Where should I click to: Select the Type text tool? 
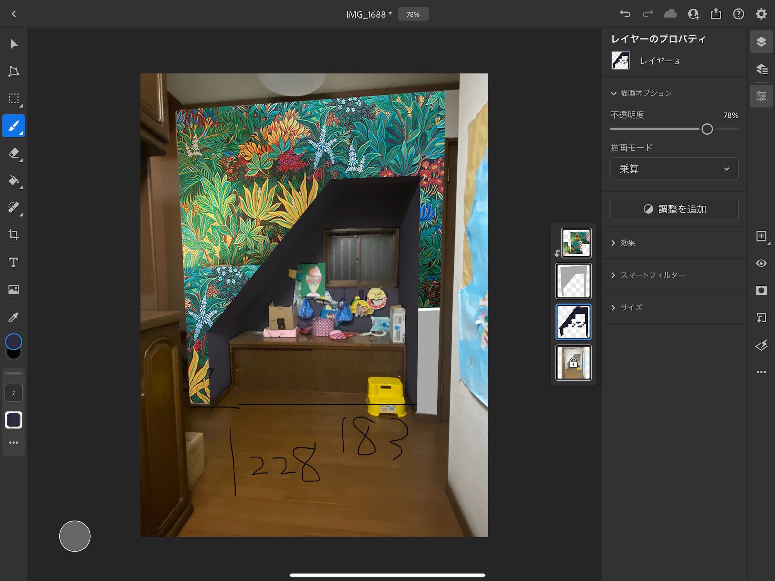(14, 262)
